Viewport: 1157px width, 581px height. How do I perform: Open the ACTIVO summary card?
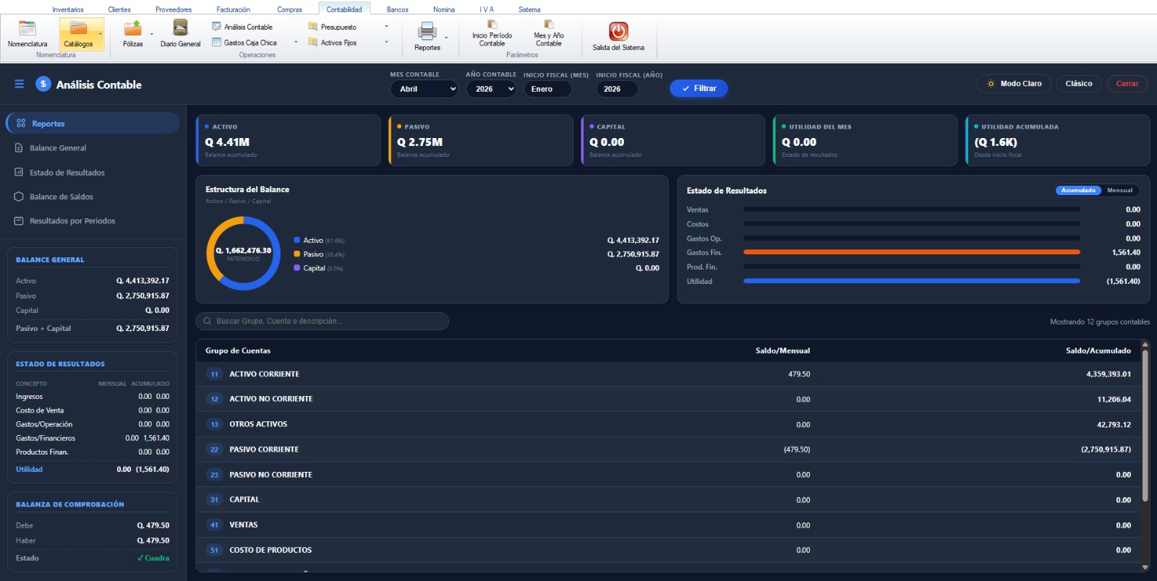(288, 140)
